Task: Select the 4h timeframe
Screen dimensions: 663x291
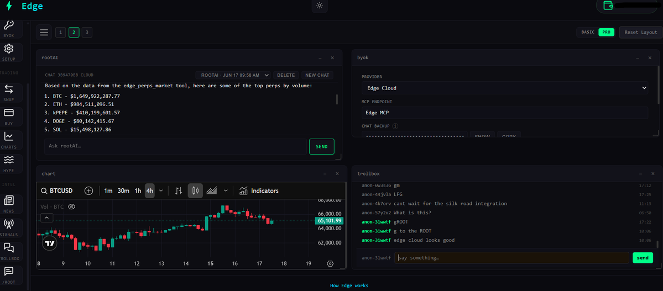Action: click(x=150, y=191)
